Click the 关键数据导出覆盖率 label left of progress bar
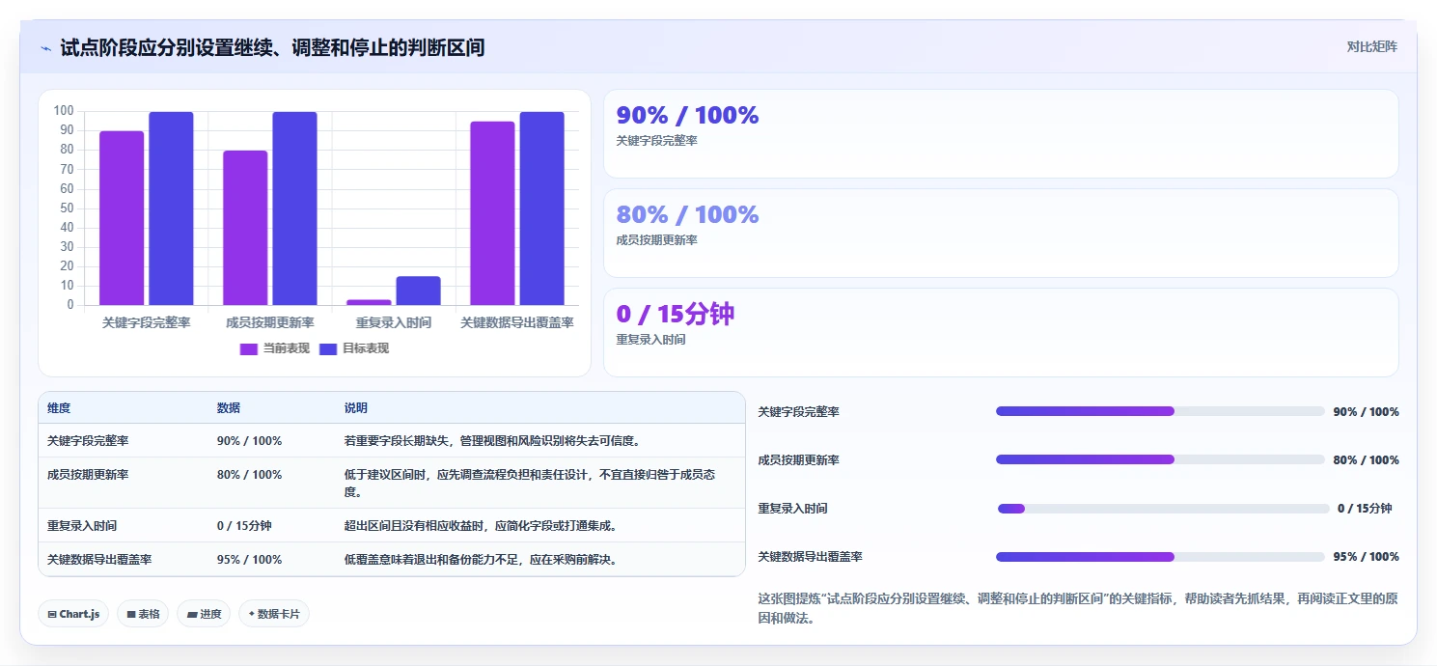 tap(811, 557)
